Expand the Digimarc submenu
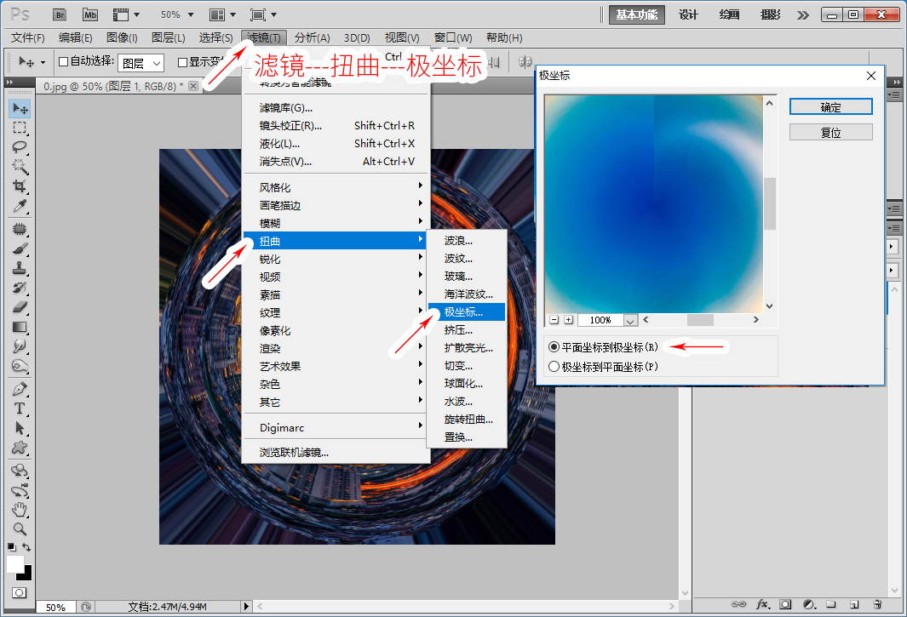This screenshot has width=907, height=617. [x=336, y=428]
